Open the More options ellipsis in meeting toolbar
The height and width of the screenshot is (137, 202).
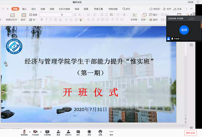(111, 133)
